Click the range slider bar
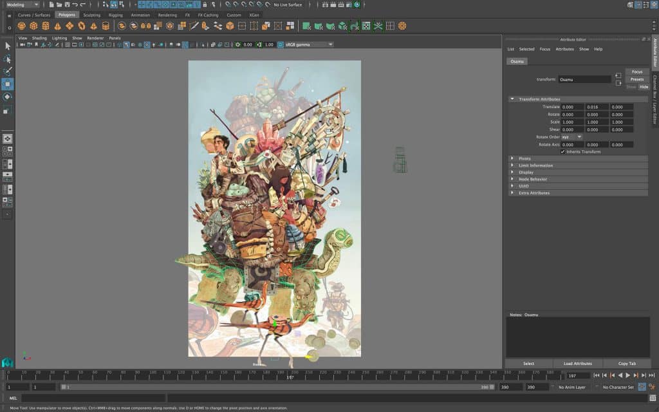 coord(277,387)
